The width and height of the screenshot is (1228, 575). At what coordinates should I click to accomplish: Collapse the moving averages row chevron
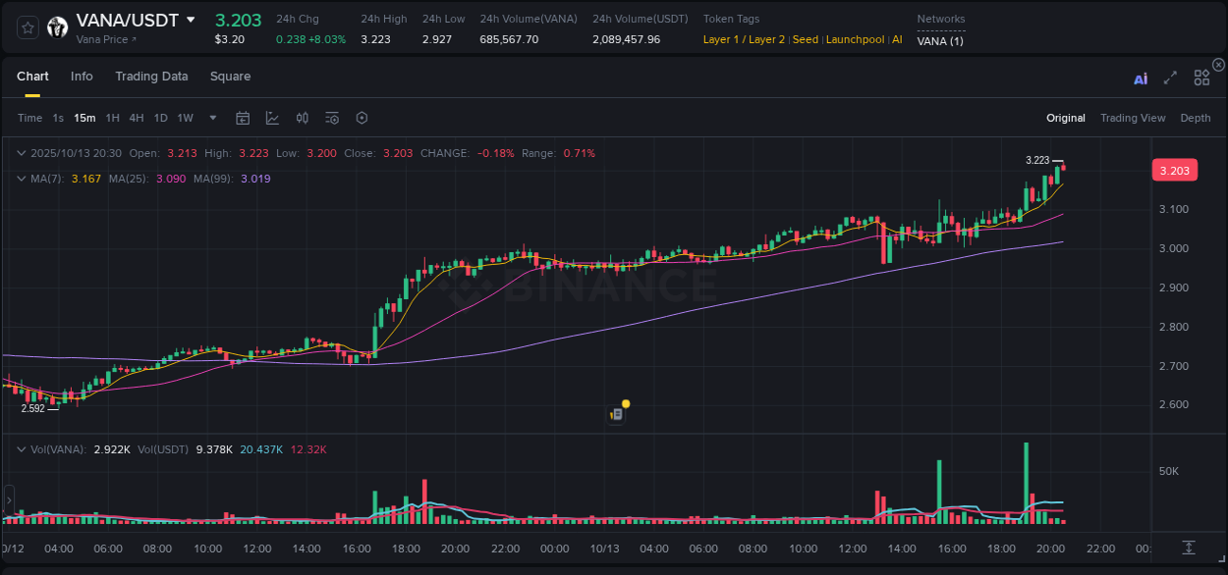click(21, 179)
